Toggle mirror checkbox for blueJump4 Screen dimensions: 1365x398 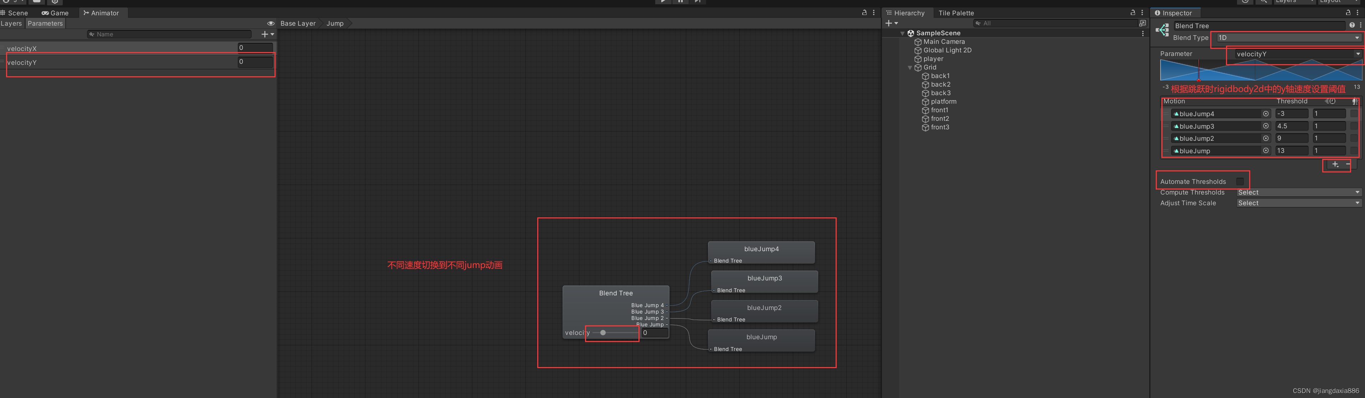click(1354, 114)
